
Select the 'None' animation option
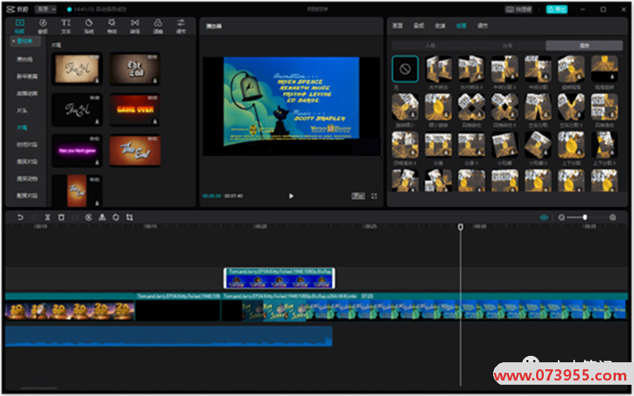click(x=405, y=69)
